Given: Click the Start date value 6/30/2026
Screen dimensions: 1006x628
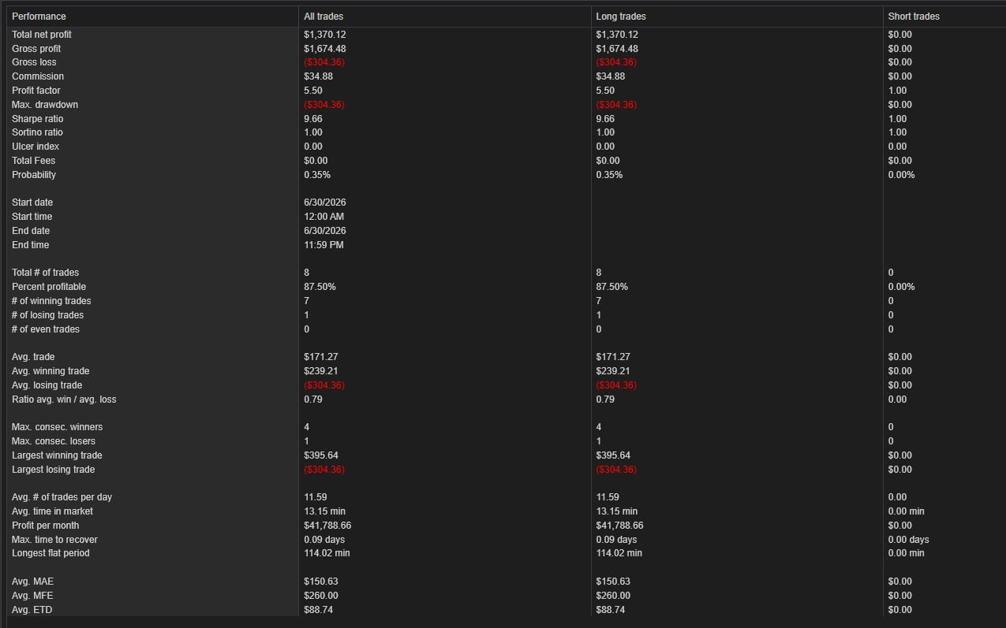Looking at the screenshot, I should [x=325, y=203].
